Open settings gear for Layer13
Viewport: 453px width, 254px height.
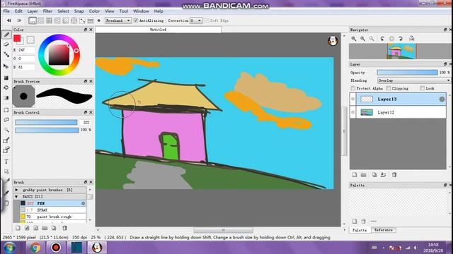coord(442,99)
